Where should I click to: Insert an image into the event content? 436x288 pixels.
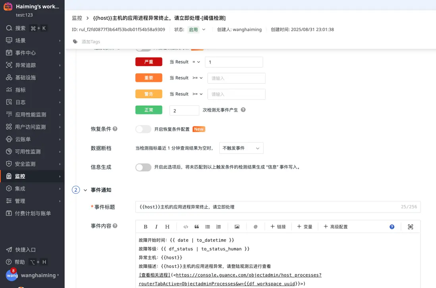coord(237,226)
